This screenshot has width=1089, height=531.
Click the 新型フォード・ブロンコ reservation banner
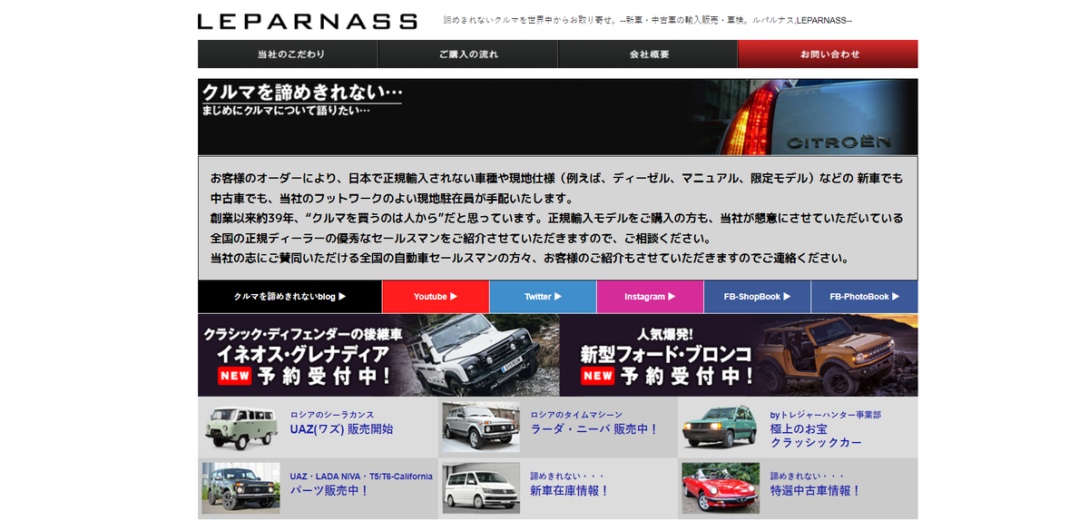pyautogui.click(x=739, y=355)
